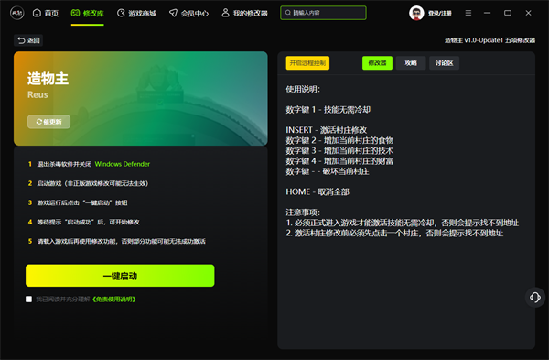
Task: Open the 免责使用说明 disclaimer link
Action: (x=114, y=299)
